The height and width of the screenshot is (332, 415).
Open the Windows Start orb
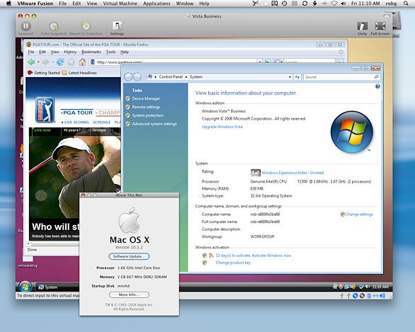pyautogui.click(x=25, y=287)
